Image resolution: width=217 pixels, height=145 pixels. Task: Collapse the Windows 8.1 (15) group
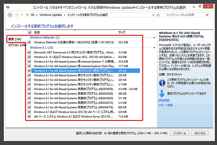coord(154,48)
